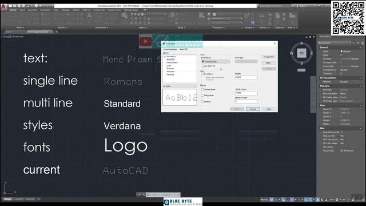Click the Select Objects icon in Properties palette
The width and height of the screenshot is (366, 206).
tap(358, 43)
